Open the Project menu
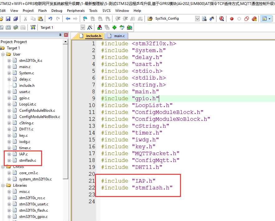The height and width of the screenshot is (221, 275). 28,11
